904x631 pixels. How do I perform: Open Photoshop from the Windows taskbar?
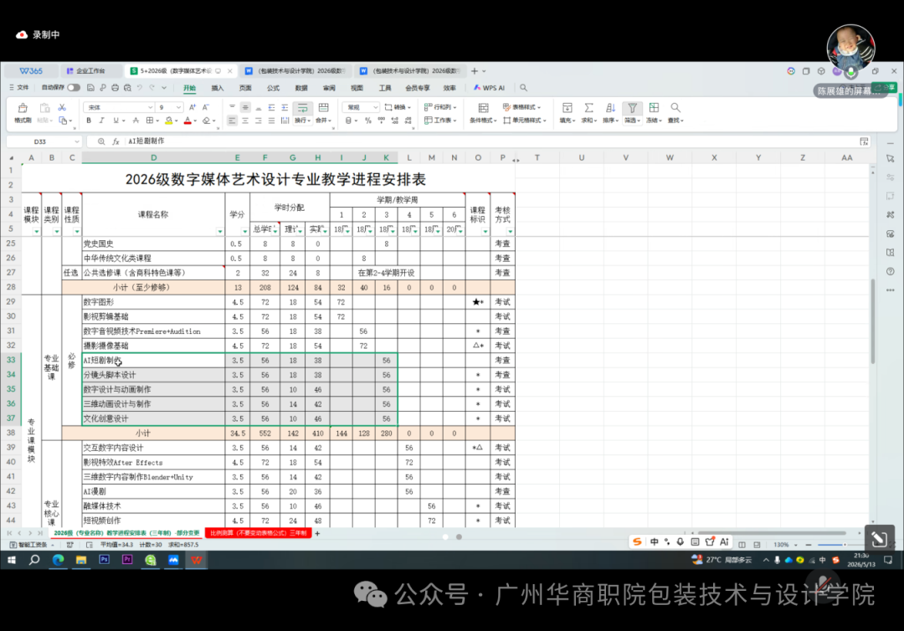(x=105, y=560)
